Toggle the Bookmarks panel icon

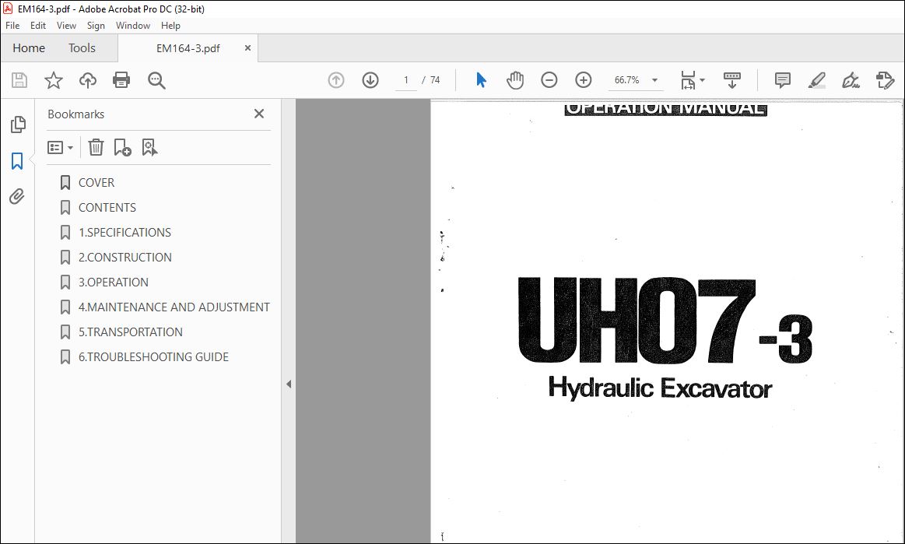[17, 160]
